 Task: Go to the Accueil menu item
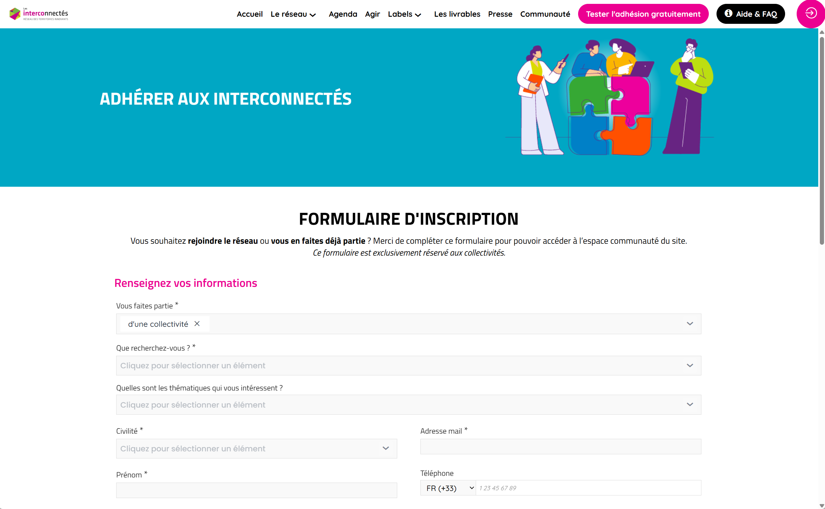click(x=249, y=14)
